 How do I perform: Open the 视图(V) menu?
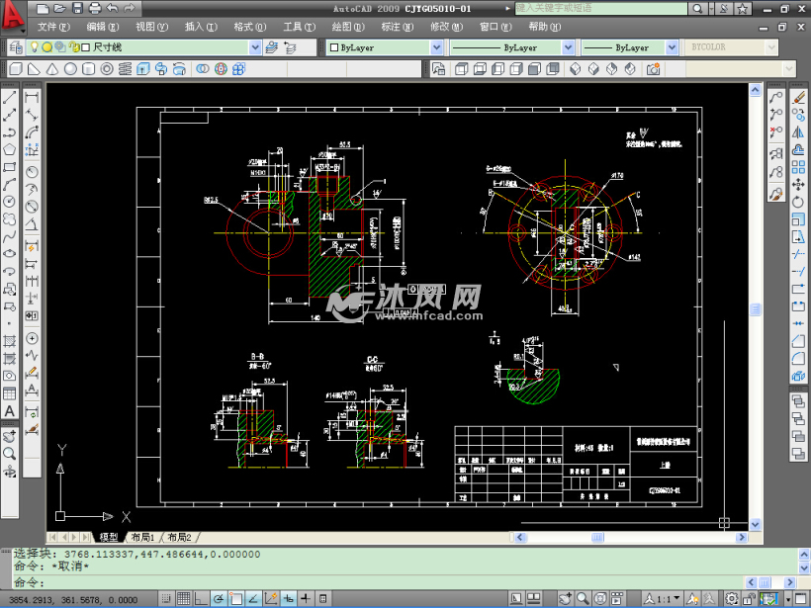pyautogui.click(x=151, y=27)
